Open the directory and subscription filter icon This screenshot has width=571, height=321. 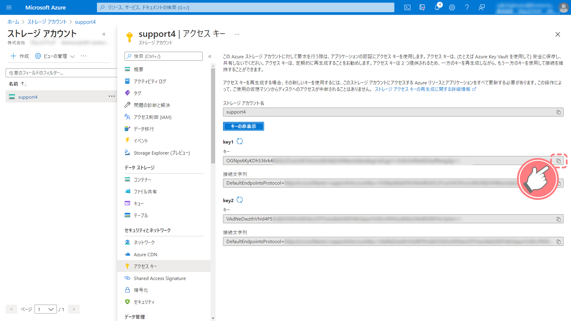(422, 7)
